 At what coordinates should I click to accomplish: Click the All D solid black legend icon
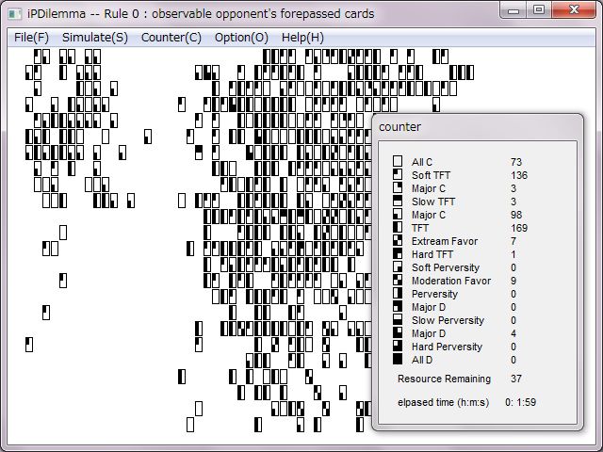pos(398,359)
